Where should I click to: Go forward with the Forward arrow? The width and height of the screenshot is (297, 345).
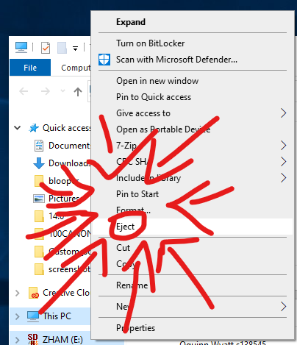click(46, 91)
